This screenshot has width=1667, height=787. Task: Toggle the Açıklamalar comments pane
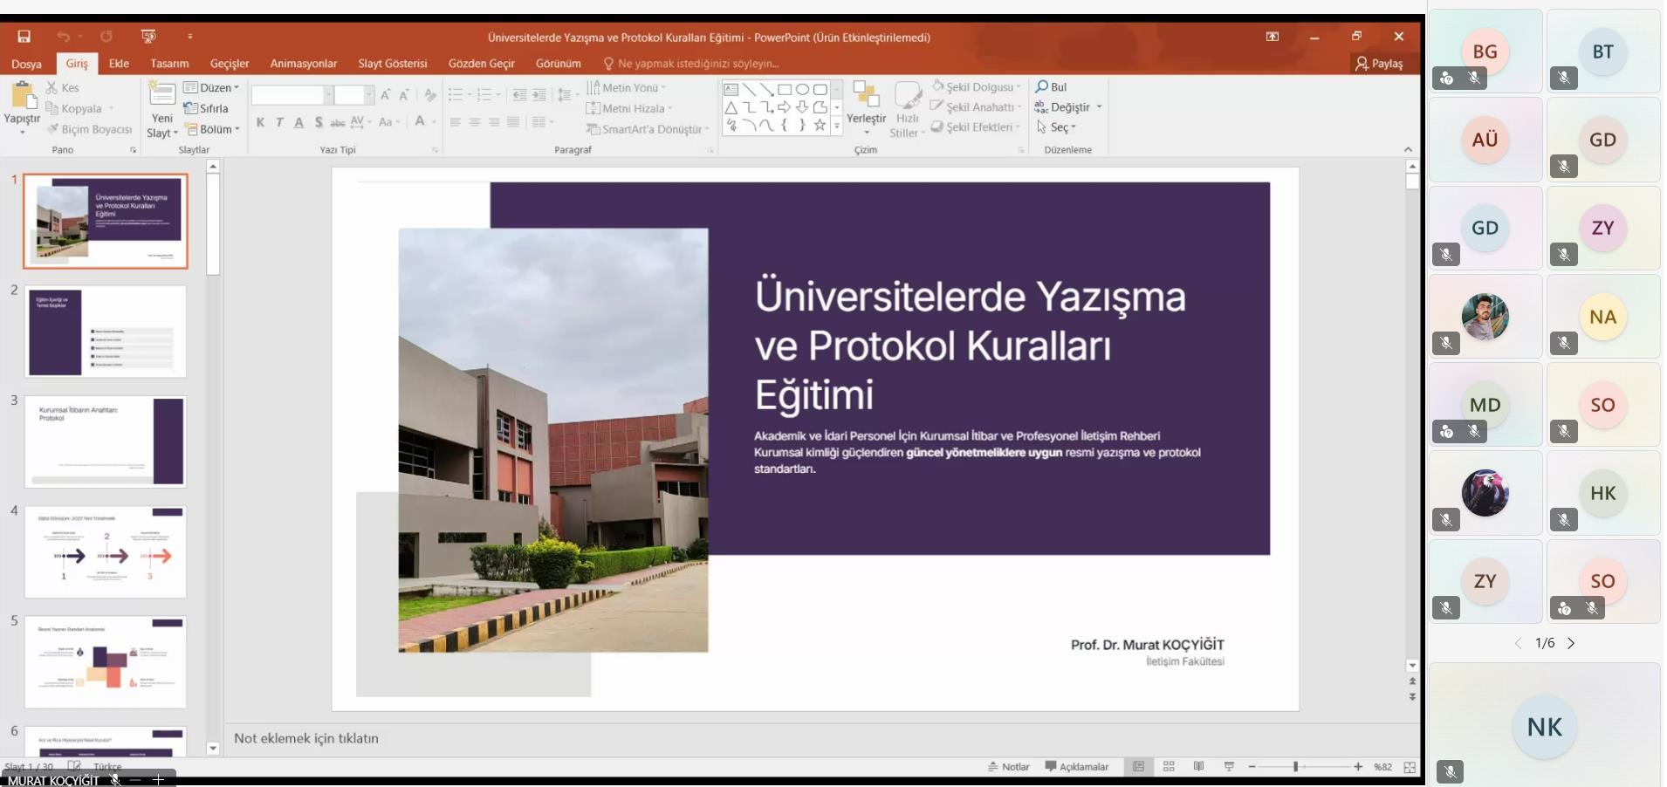tap(1077, 767)
